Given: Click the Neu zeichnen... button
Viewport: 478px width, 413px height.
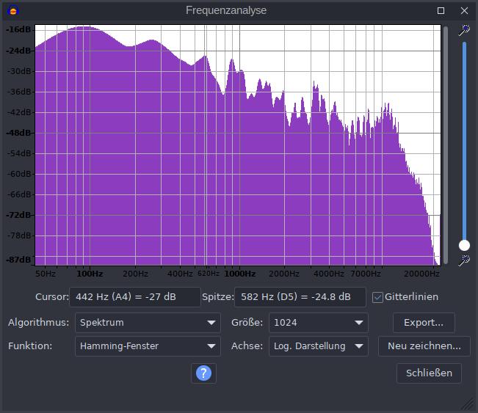Looking at the screenshot, I should click(424, 346).
